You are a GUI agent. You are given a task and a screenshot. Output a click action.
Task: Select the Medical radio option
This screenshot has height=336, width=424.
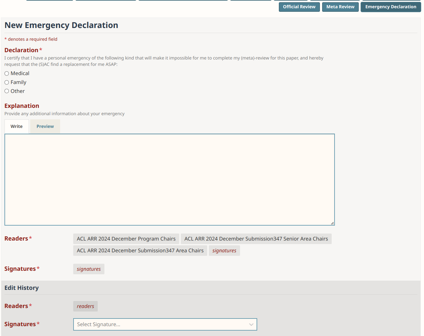[x=7, y=73]
